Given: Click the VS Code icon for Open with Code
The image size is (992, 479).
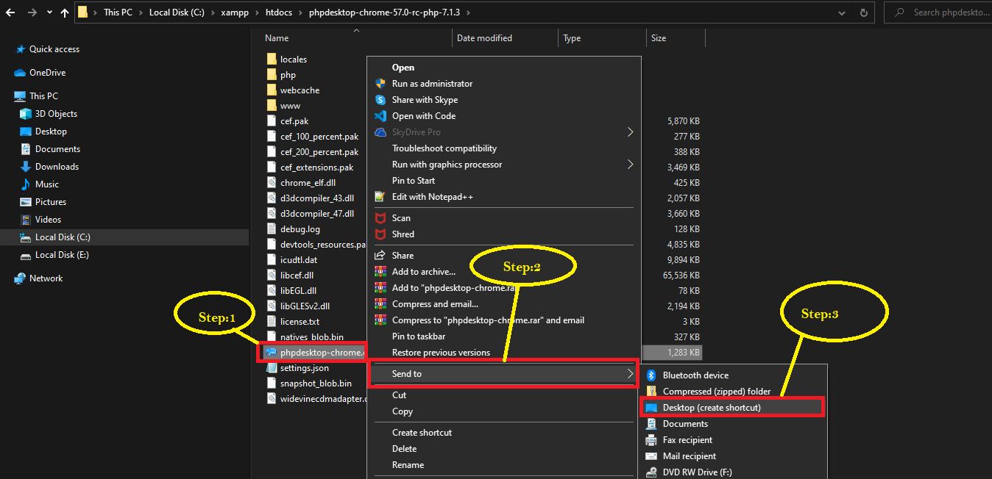Looking at the screenshot, I should click(x=380, y=116).
